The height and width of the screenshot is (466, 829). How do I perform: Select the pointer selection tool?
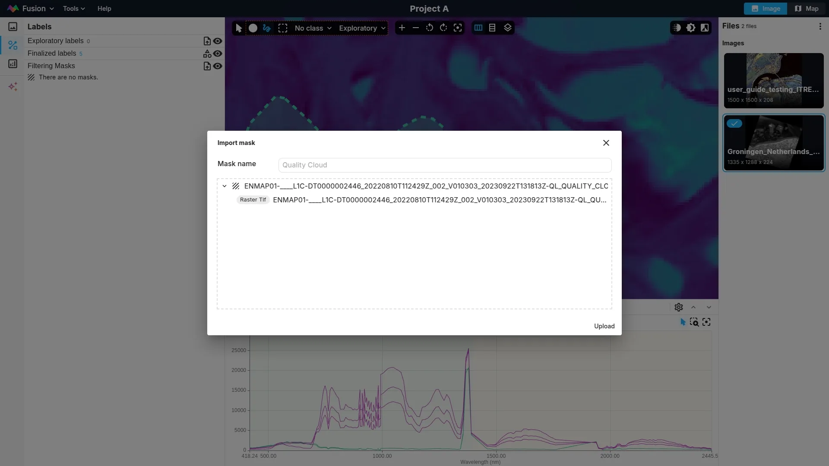[239, 28]
